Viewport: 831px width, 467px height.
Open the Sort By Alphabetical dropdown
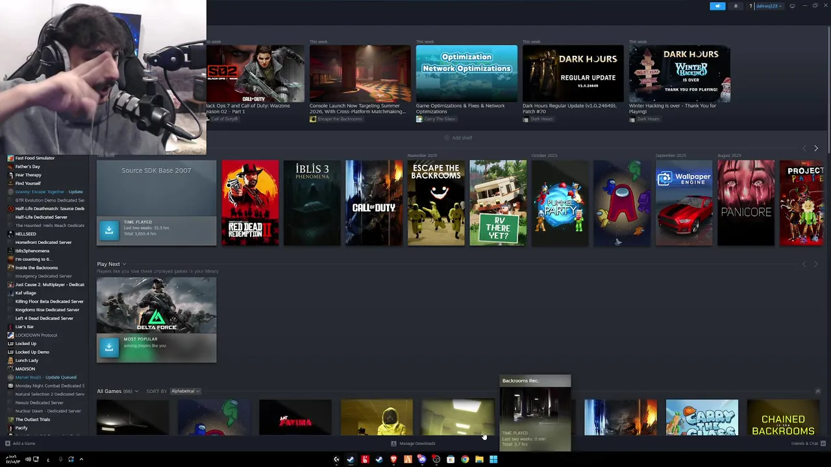pos(185,391)
